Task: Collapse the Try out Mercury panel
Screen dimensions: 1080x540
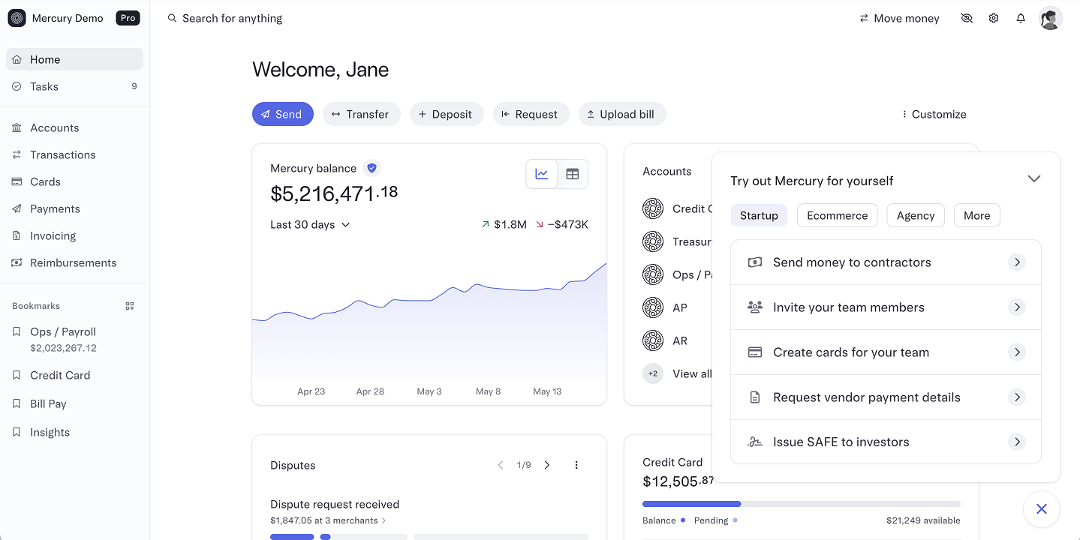Action: (x=1034, y=179)
